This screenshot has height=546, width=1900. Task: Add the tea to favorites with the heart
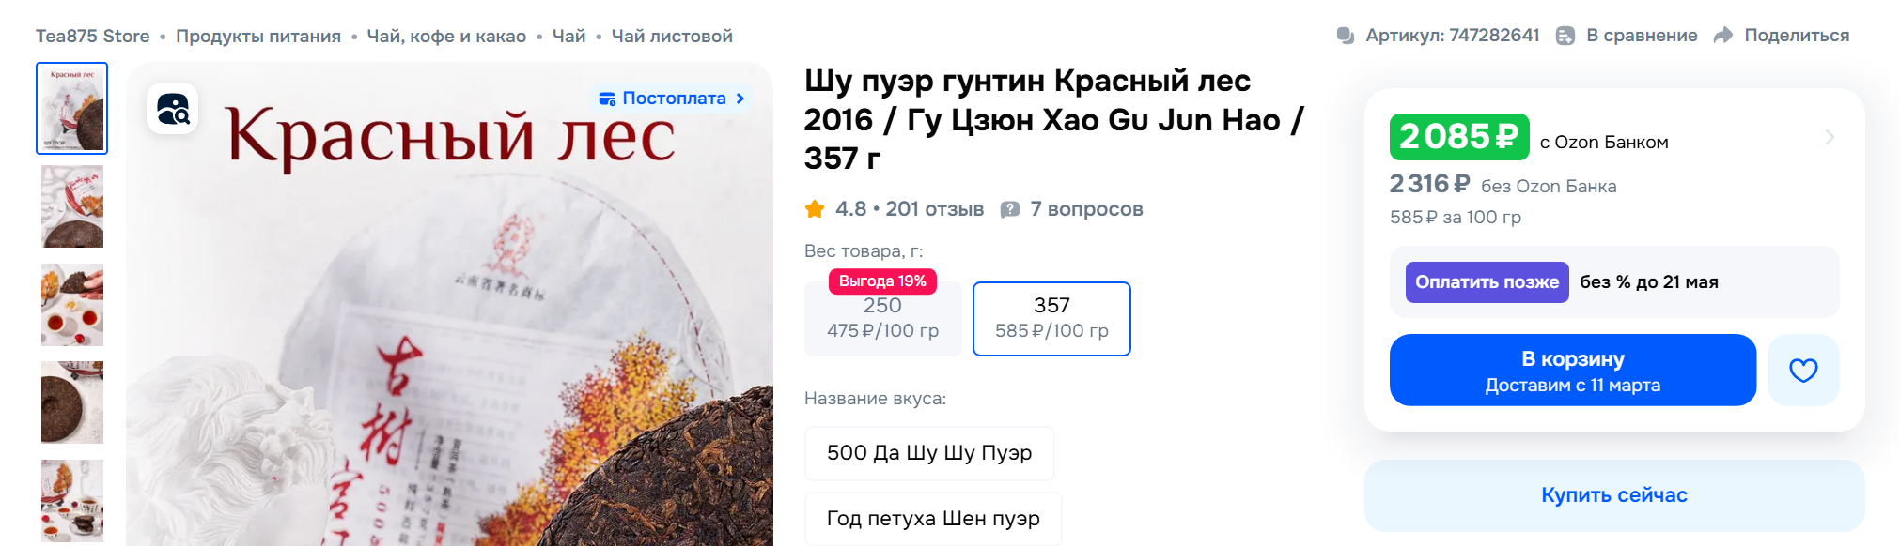(x=1803, y=371)
